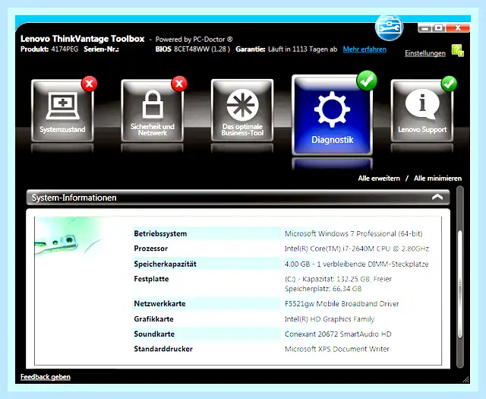The height and width of the screenshot is (399, 486).
Task: Select the Intel Core i7-2640M CPU value
Action: pos(357,249)
